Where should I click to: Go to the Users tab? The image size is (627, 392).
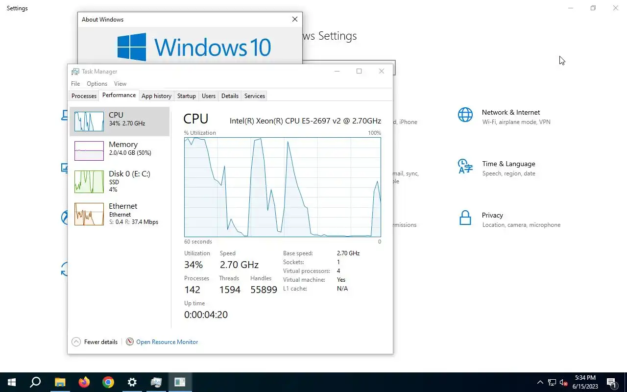coord(209,96)
